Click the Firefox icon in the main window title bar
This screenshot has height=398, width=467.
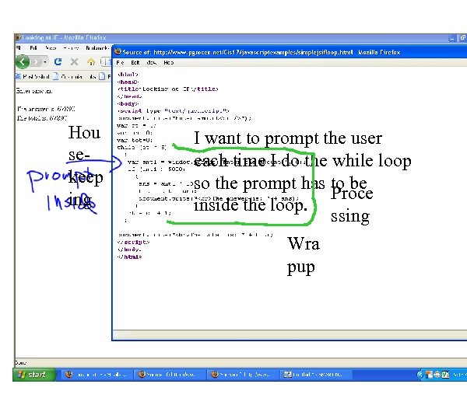pyautogui.click(x=18, y=37)
